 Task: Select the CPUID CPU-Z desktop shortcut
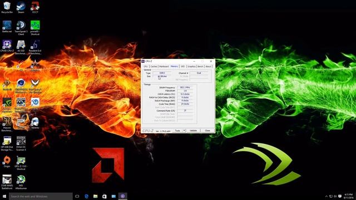(x=7, y=46)
